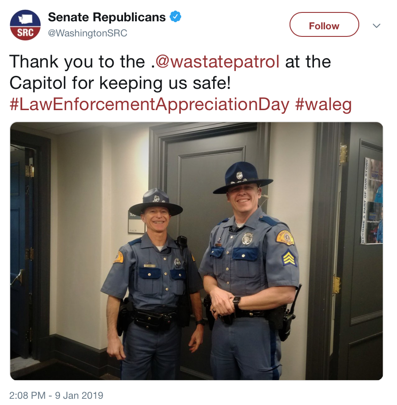Click the Washington state shape in avatar

click(25, 19)
